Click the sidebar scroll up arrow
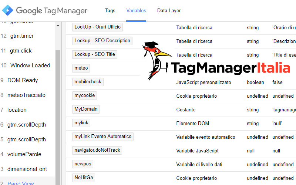 pos(58,25)
